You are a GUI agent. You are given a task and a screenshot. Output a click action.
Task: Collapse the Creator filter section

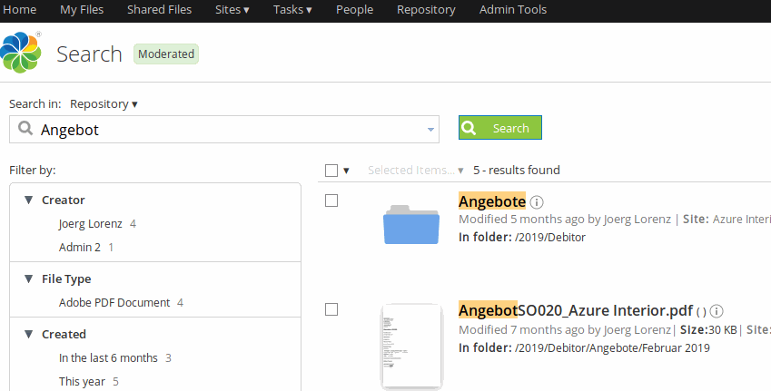[28, 200]
